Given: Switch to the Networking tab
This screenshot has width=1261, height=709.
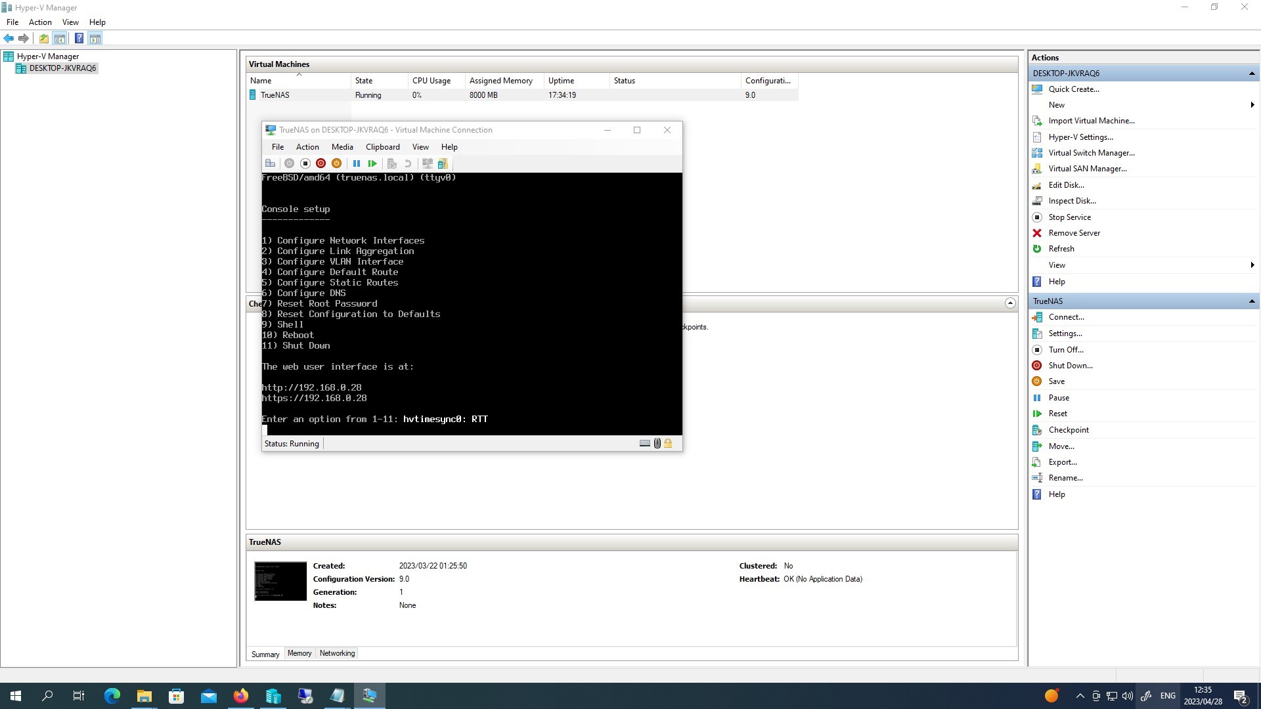Looking at the screenshot, I should (x=337, y=653).
